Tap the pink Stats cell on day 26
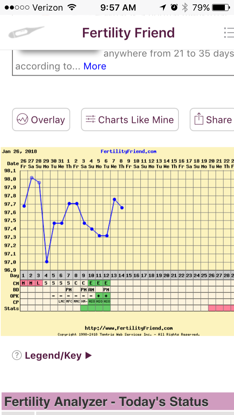The height and width of the screenshot is (415, 234). 212,308
